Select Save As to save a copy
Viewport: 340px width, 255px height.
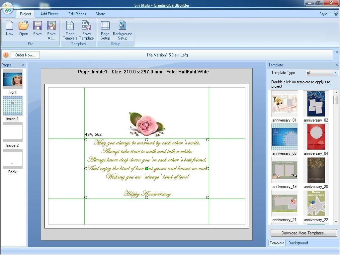51,28
